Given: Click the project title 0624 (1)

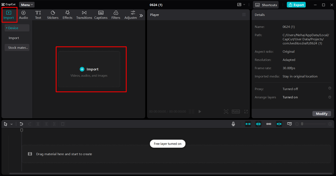Looking at the screenshot, I should 156,5.
